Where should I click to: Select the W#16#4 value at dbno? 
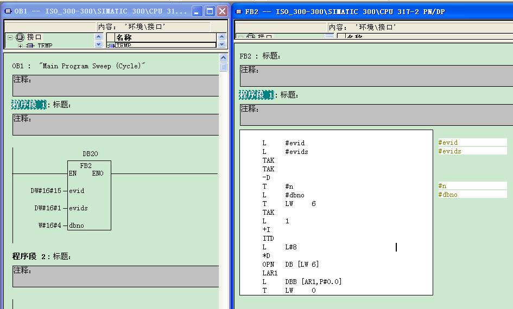50,226
